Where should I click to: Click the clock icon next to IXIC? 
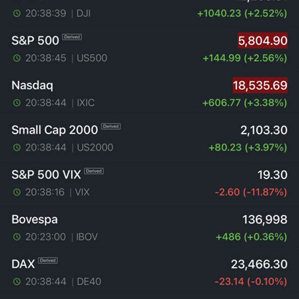(17, 103)
